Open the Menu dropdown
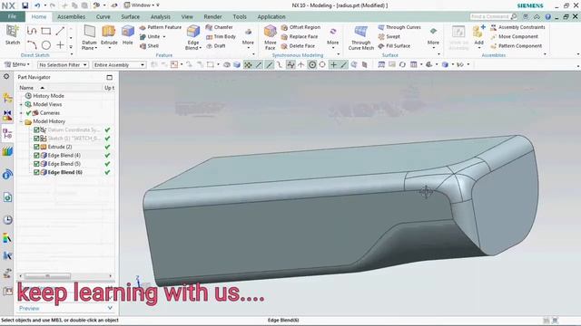581x326 pixels. pyautogui.click(x=17, y=64)
